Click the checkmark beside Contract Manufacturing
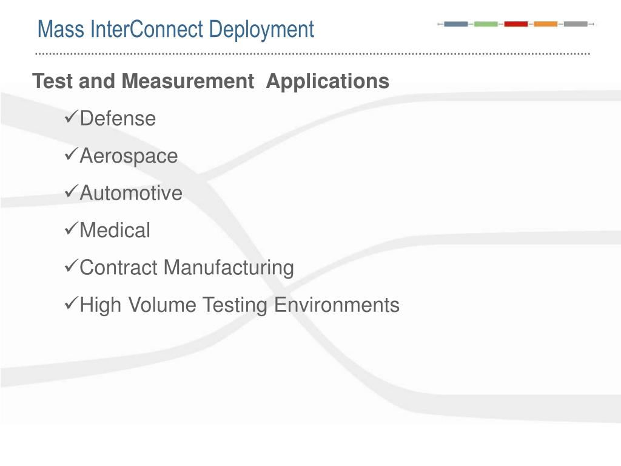The height and width of the screenshot is (466, 621). pos(70,266)
